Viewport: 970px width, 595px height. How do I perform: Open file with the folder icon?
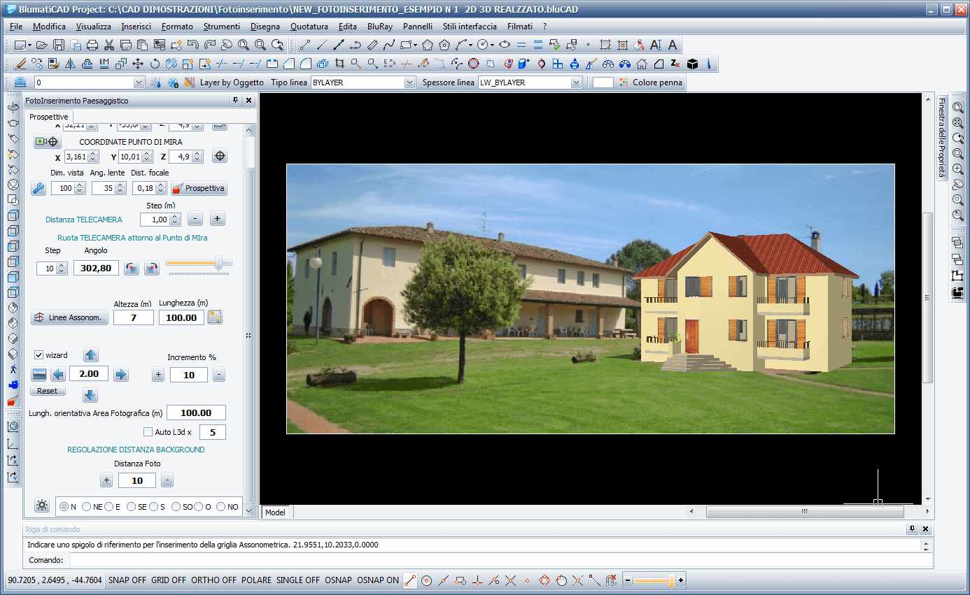pyautogui.click(x=42, y=45)
